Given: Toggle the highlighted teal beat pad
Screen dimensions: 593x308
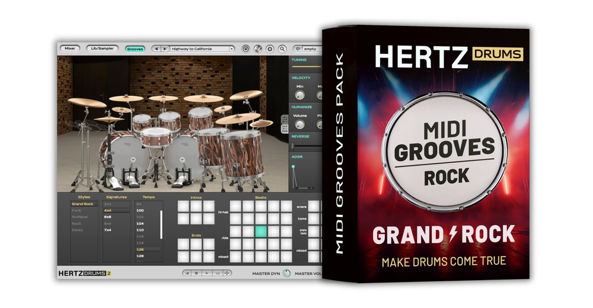Looking at the screenshot, I should (261, 231).
